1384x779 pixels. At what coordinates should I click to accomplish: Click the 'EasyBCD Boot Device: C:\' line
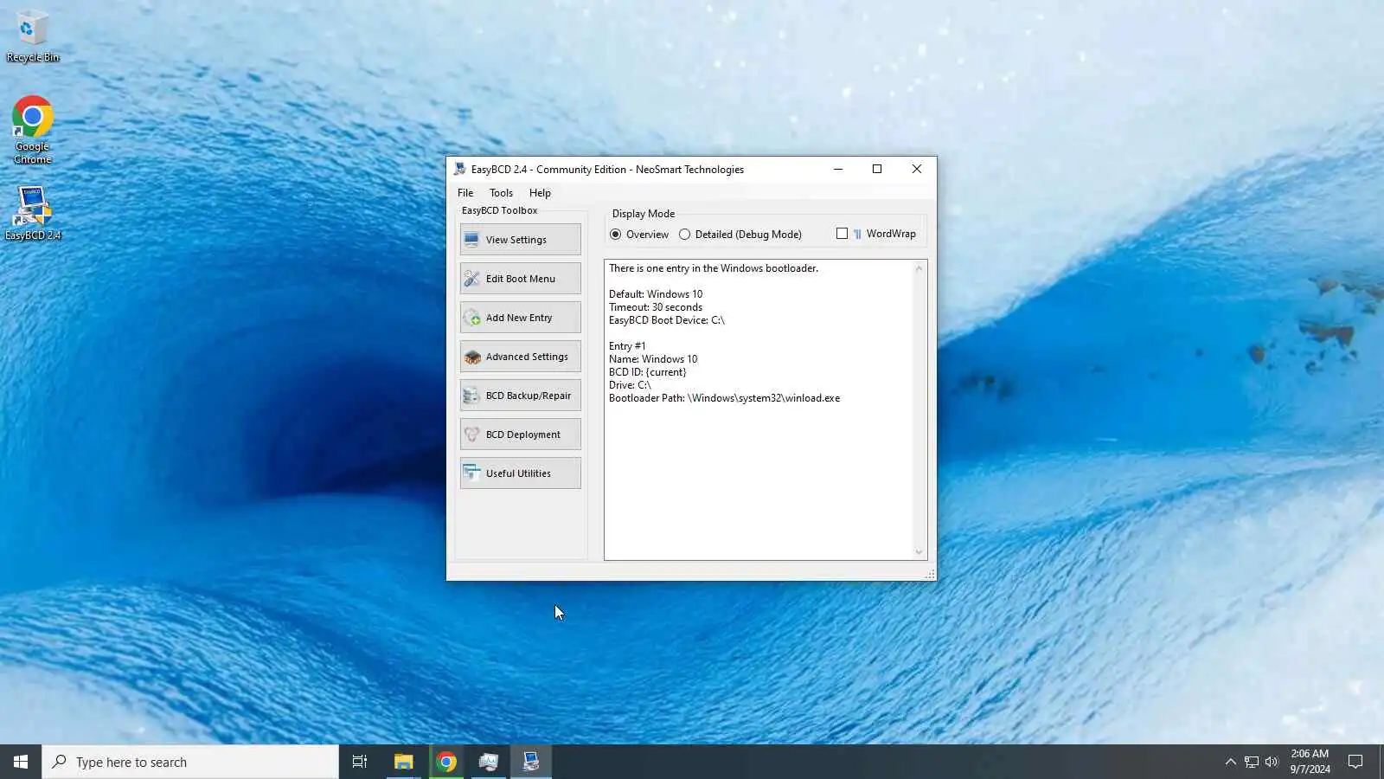(667, 320)
